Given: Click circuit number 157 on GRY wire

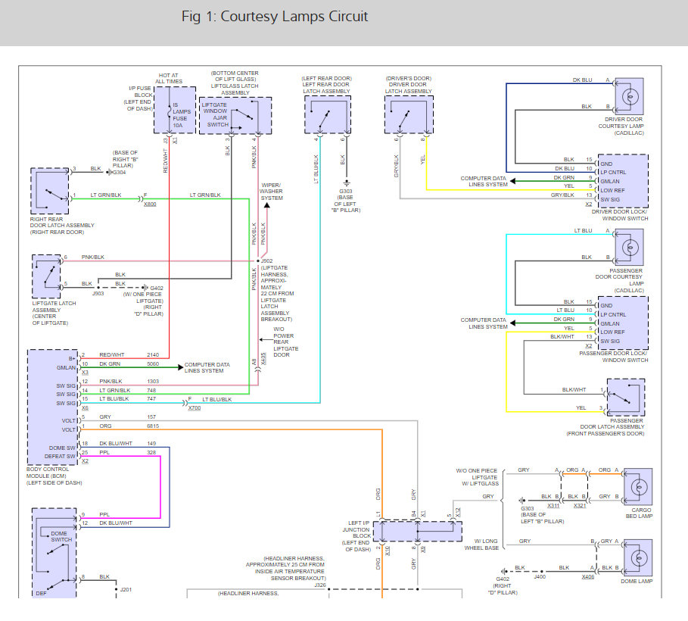Looking at the screenshot, I should pos(151,417).
